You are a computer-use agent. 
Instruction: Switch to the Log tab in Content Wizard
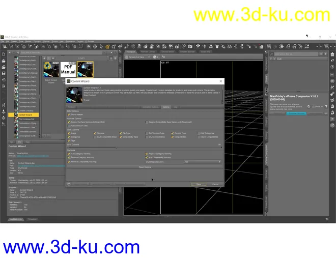(176, 107)
